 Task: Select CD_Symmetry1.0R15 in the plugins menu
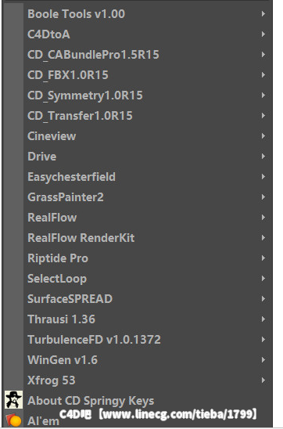[x=138, y=96]
